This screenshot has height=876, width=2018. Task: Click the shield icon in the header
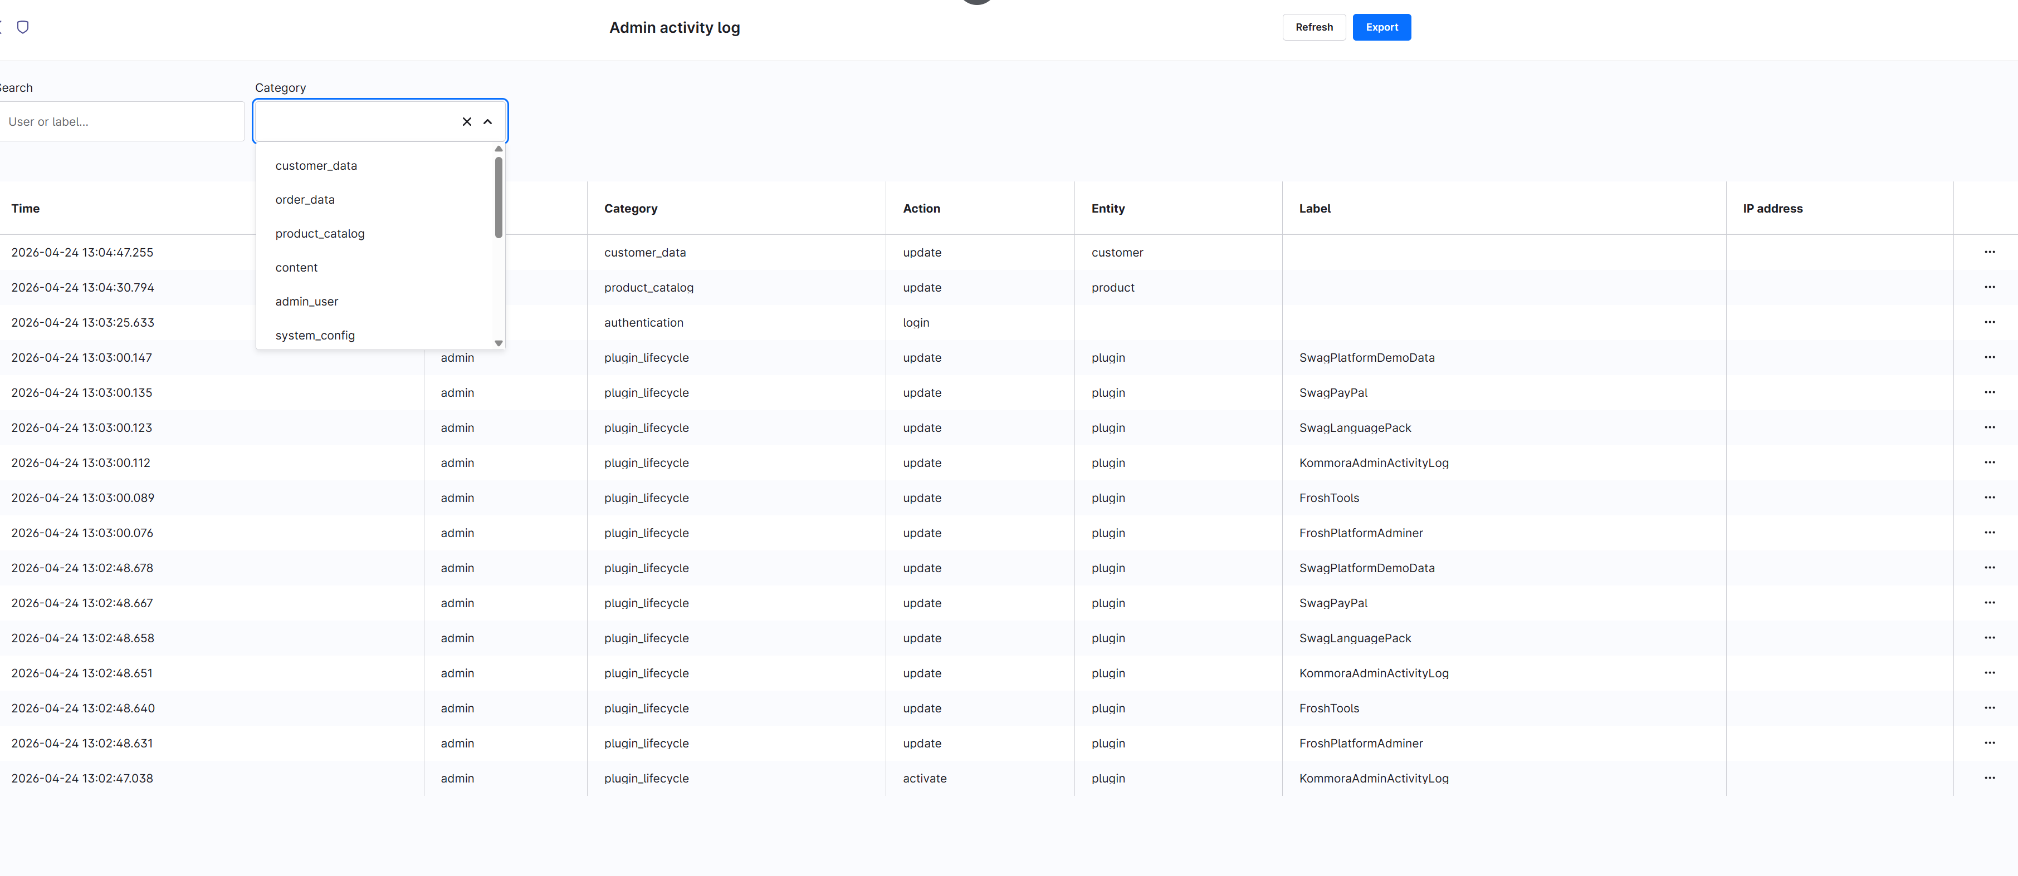coord(23,27)
